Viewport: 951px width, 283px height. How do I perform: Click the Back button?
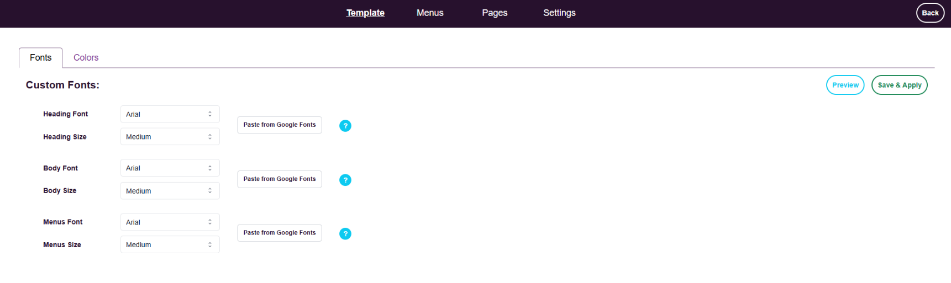930,13
